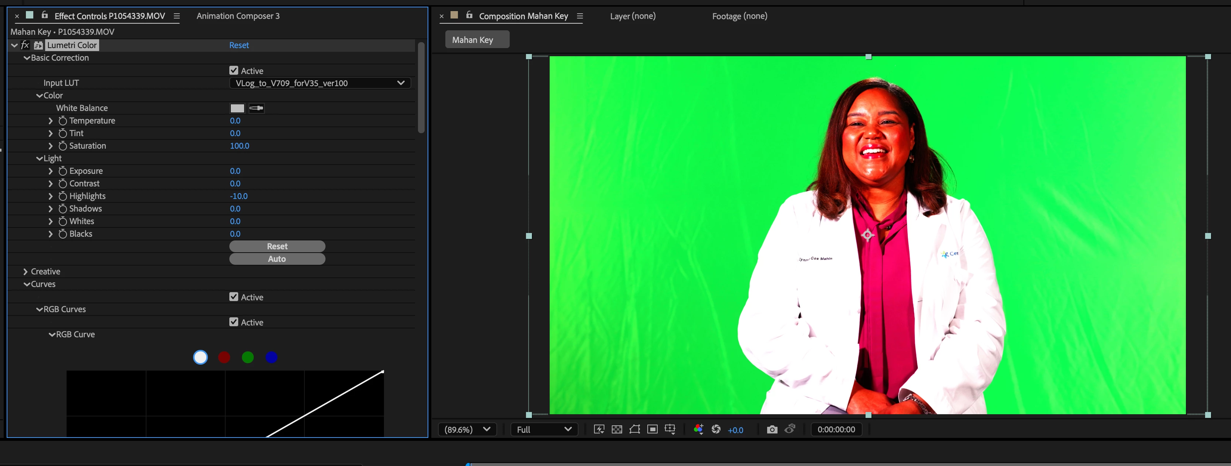Screen dimensions: 1231x466
Task: Take a snapshot with camera icon
Action: click(x=772, y=429)
